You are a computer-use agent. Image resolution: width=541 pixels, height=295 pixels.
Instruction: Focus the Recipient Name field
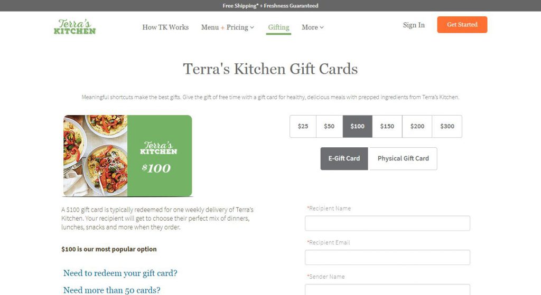coord(387,223)
